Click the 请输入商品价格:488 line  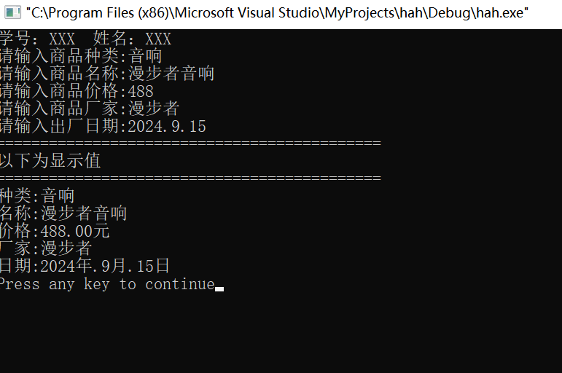[77, 91]
